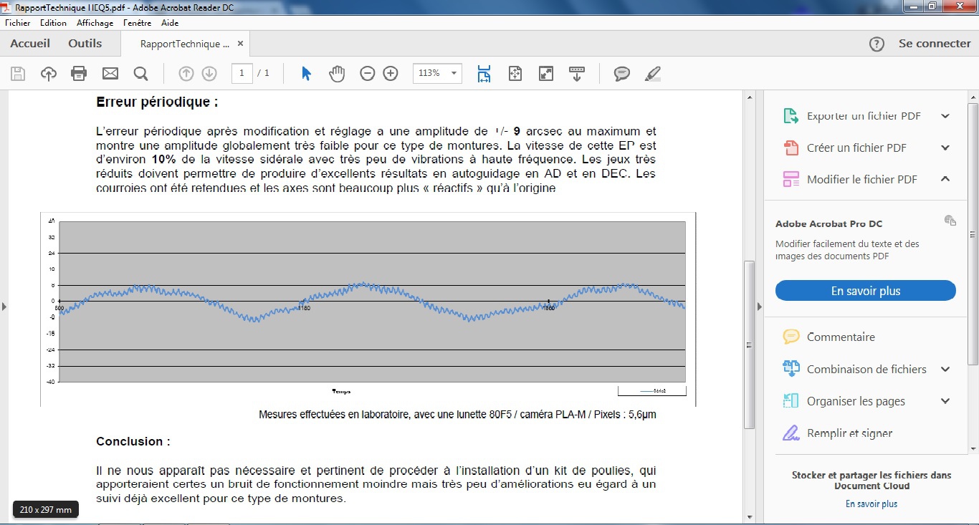The height and width of the screenshot is (525, 979).
Task: Click the Modifier le fichier PDF icon
Action: pos(791,179)
